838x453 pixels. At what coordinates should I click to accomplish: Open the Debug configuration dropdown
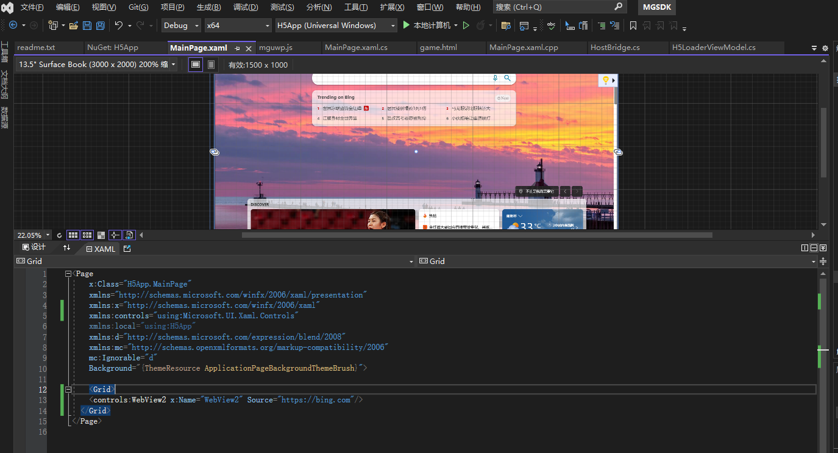181,26
